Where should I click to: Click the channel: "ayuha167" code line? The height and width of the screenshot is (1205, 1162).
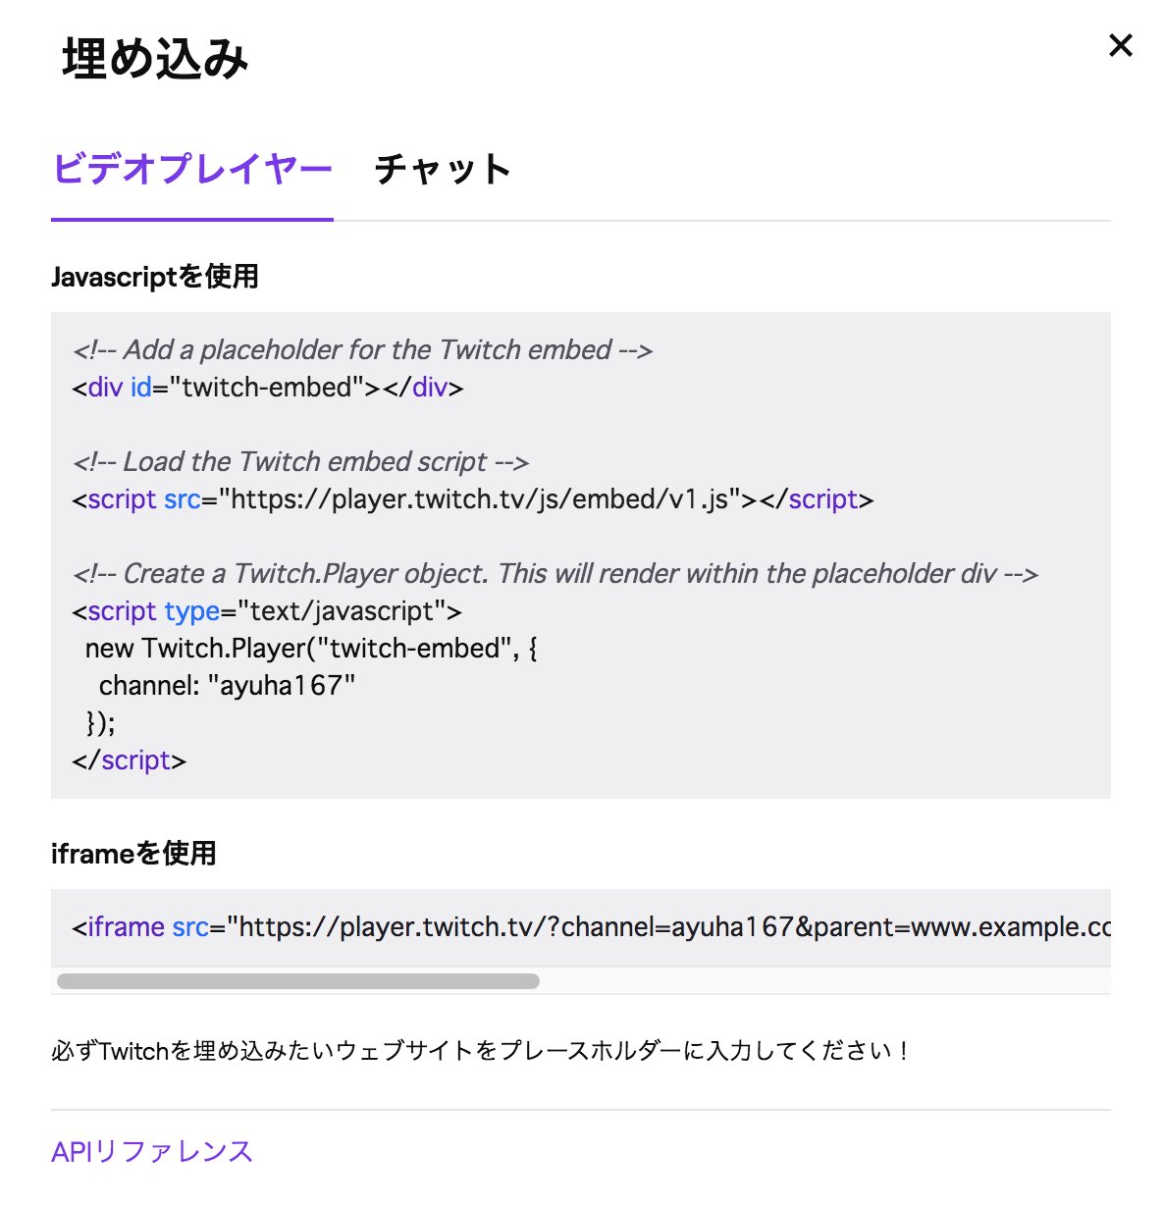pos(227,686)
